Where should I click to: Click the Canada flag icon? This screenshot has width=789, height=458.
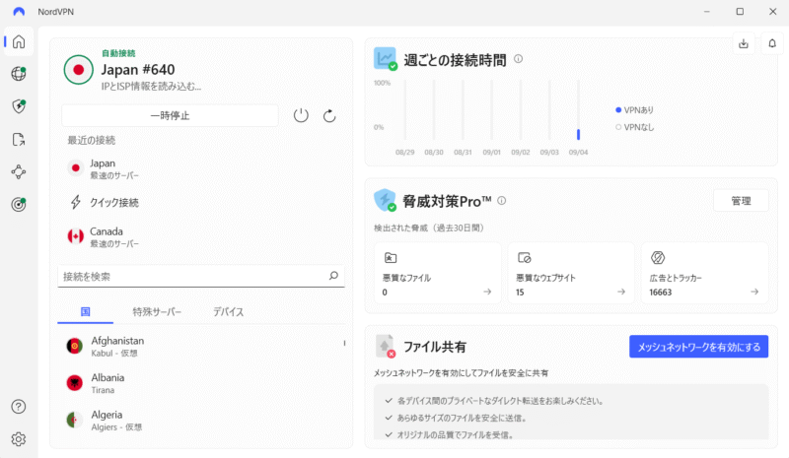pyautogui.click(x=76, y=236)
